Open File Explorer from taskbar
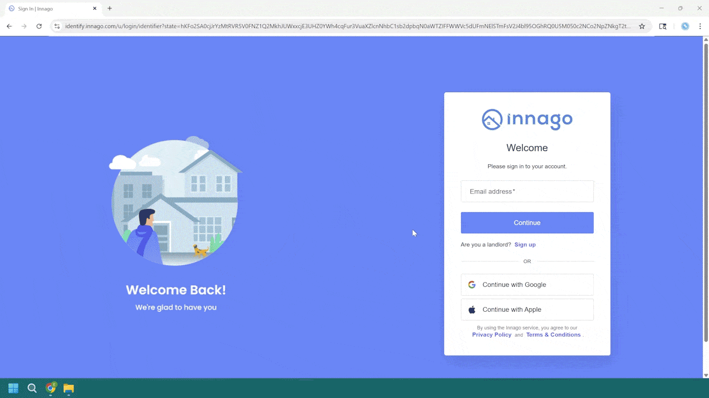This screenshot has width=709, height=398. (69, 388)
